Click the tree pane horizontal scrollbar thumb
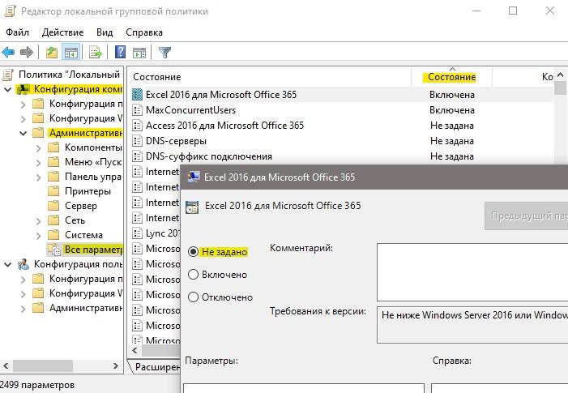This screenshot has height=393, width=568. click(x=43, y=365)
